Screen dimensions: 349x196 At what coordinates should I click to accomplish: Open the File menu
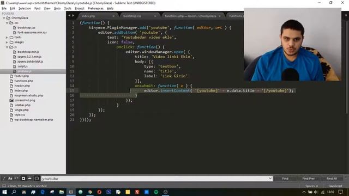[4, 9]
